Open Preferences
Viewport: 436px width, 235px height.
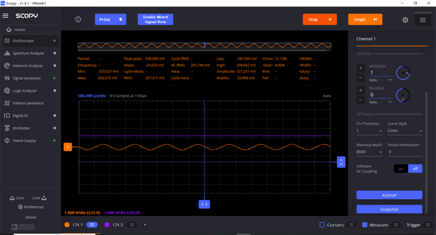(31, 207)
